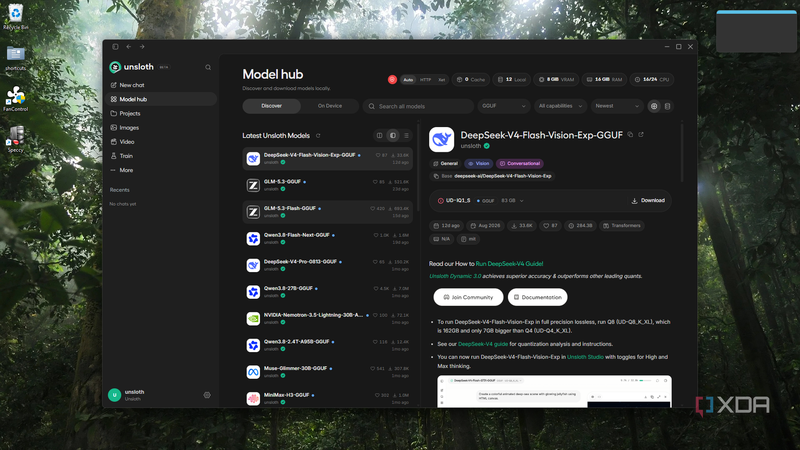Click the 284.3B parameters chip
The image size is (800, 450).
580,225
